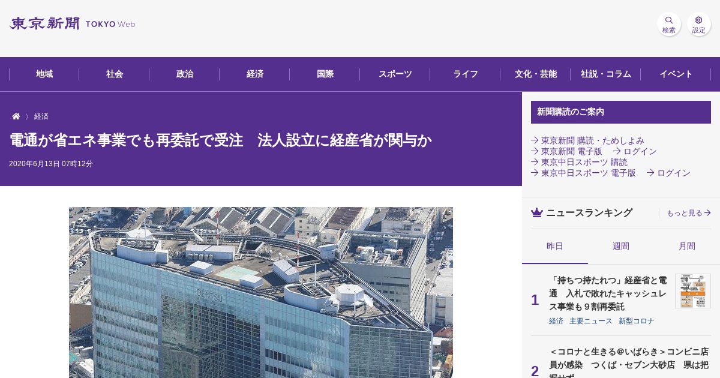Screen dimensions: 720x378
Task: Open 東京新聞 電子版 link
Action: click(566, 151)
